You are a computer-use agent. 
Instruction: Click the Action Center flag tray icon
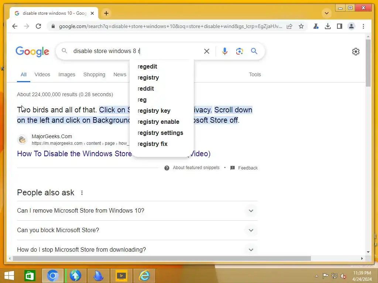point(325,276)
